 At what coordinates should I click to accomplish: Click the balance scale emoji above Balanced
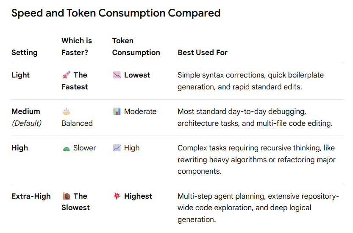66,111
